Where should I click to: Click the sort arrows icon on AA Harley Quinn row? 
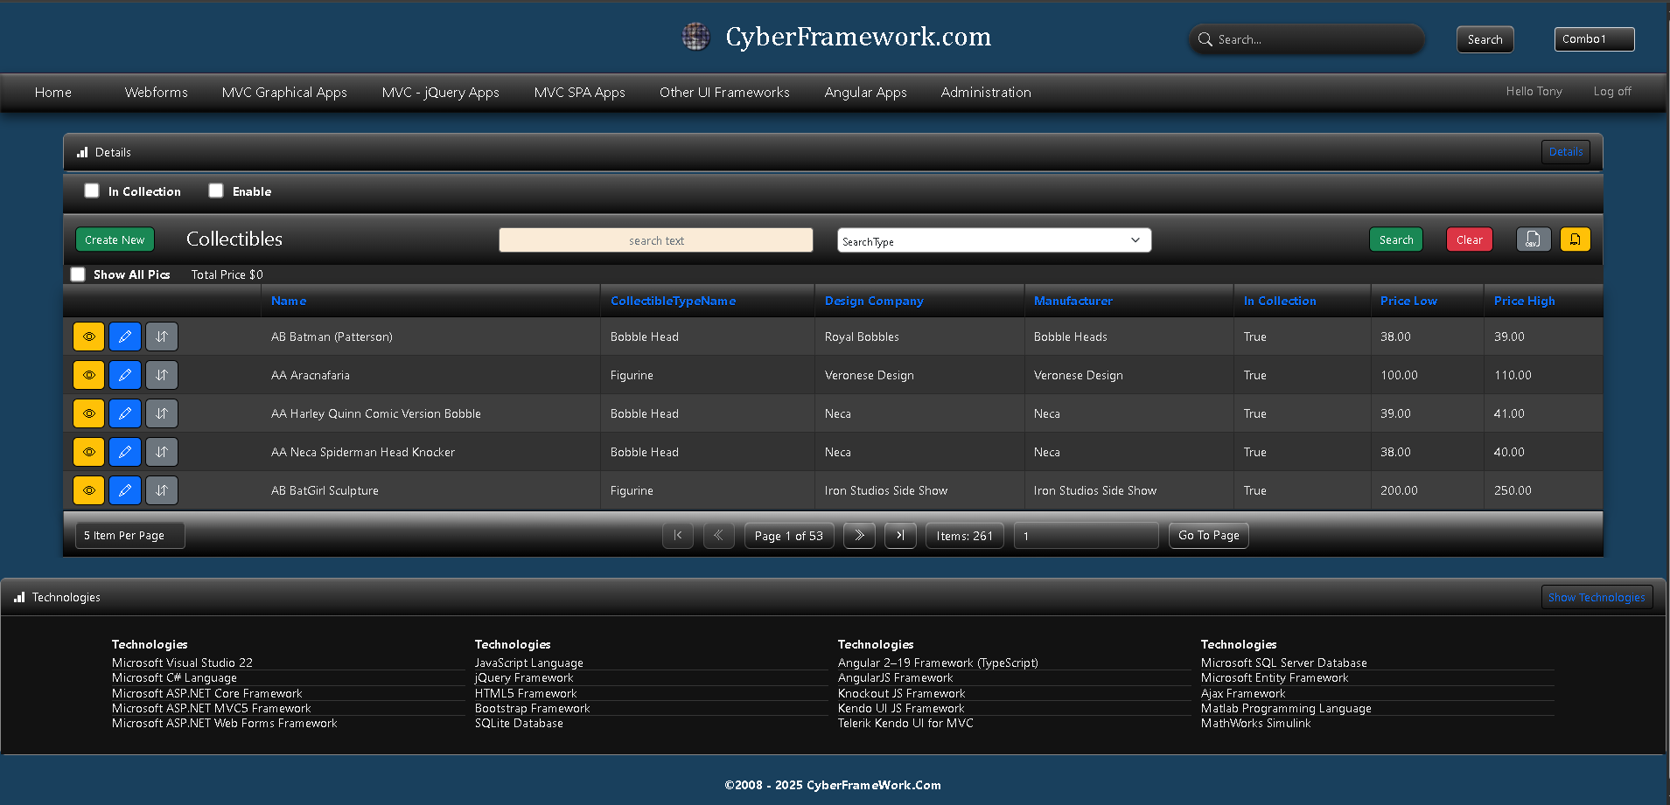[161, 413]
